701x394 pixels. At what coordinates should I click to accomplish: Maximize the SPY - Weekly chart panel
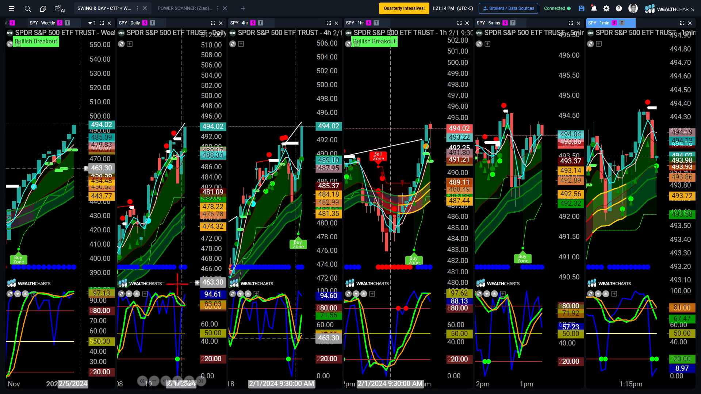[x=102, y=23]
